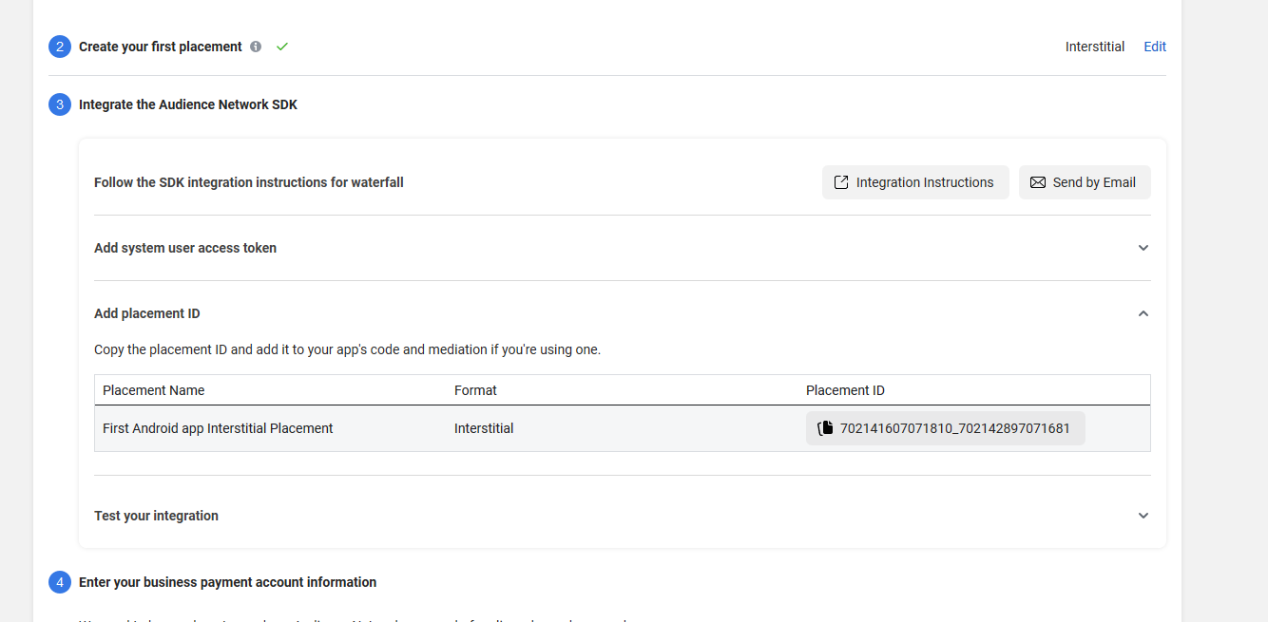Screen dimensions: 1268x622
Task: Click the info icon next to Create your first placement
Action: pyautogui.click(x=255, y=46)
